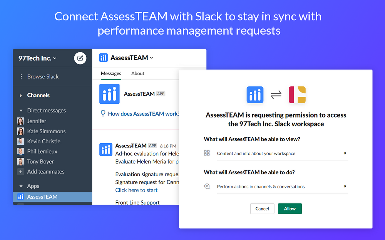Click the AssessTEAM logo in the channel header
Viewport: 385px width, 240px height.
point(103,58)
